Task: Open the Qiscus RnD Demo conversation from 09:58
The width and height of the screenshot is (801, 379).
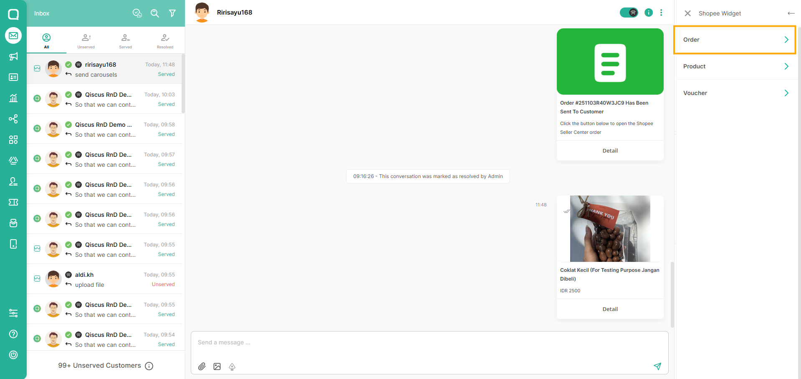Action: tap(104, 129)
